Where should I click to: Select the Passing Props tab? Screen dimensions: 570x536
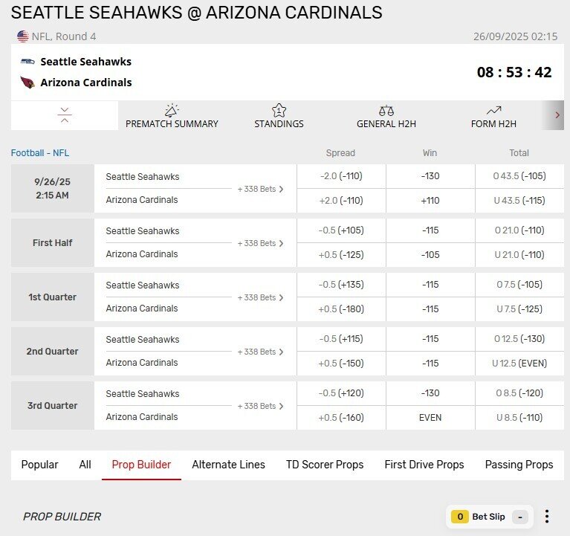[x=519, y=465]
